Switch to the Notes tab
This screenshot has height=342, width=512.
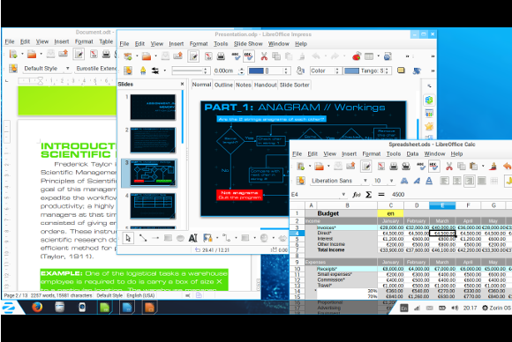point(244,85)
